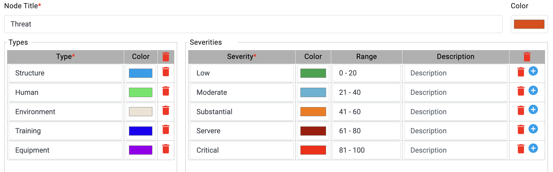Image resolution: width=553 pixels, height=172 pixels.
Task: Delete the Human type row
Action: [166, 91]
